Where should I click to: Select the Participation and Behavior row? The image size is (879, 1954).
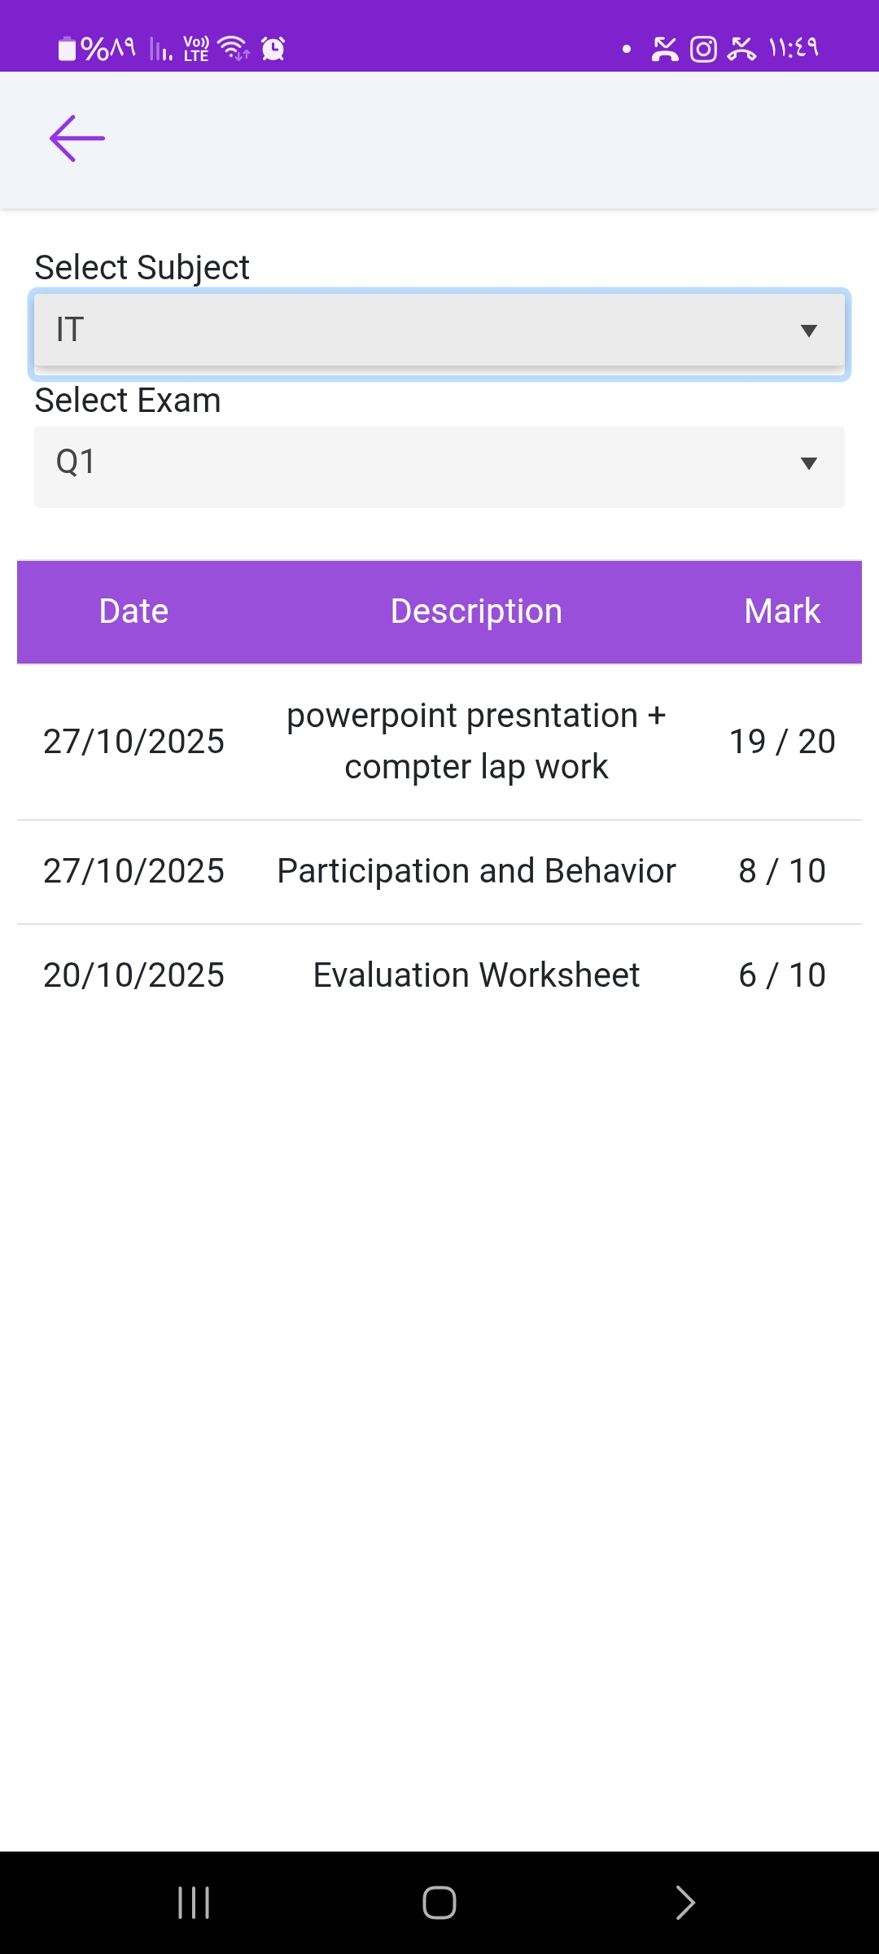[476, 871]
